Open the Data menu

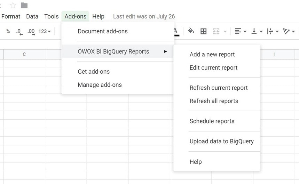32,16
